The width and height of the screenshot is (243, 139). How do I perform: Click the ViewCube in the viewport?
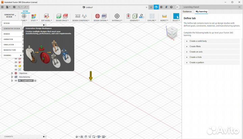click(172, 32)
